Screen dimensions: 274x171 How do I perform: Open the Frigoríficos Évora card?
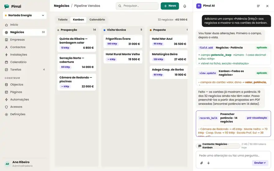pos(123,42)
